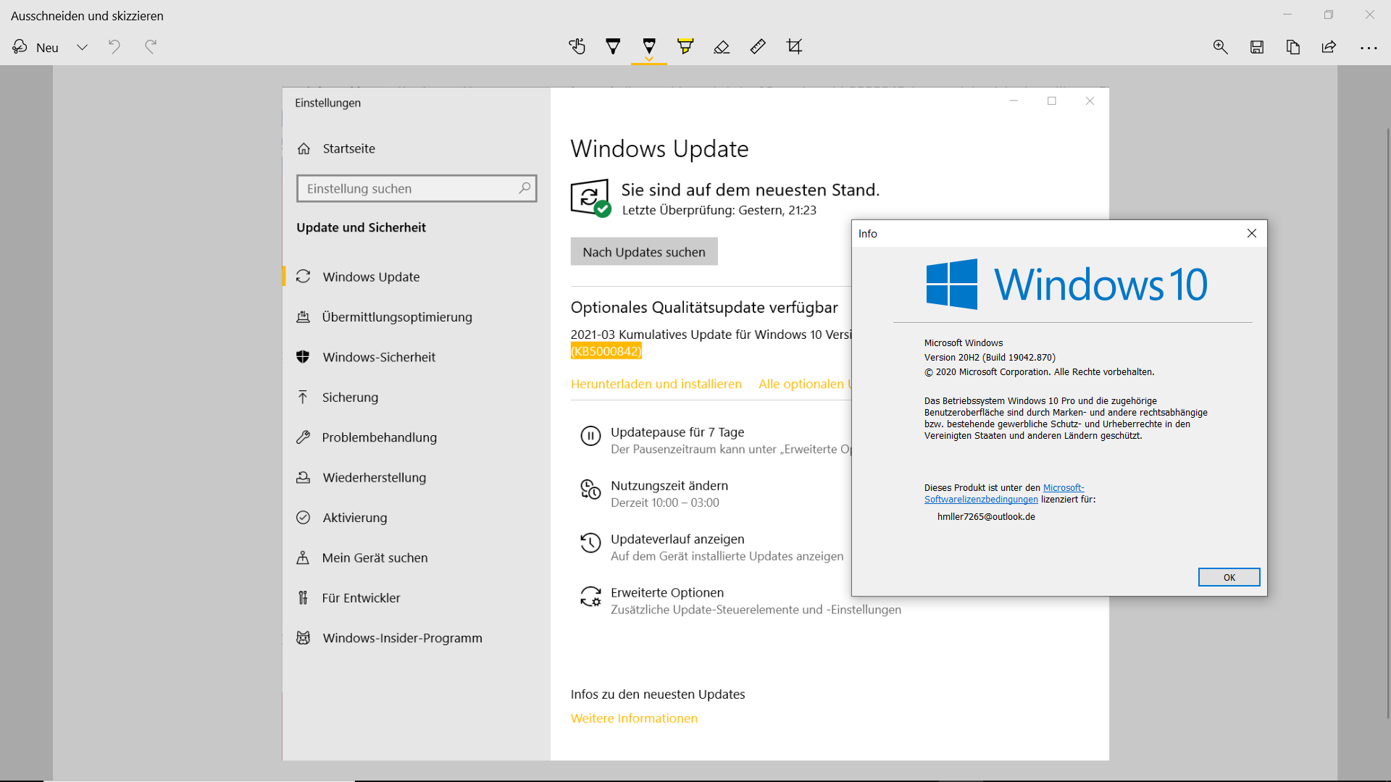Undo the last stroke
The image size is (1391, 782).
tap(114, 47)
